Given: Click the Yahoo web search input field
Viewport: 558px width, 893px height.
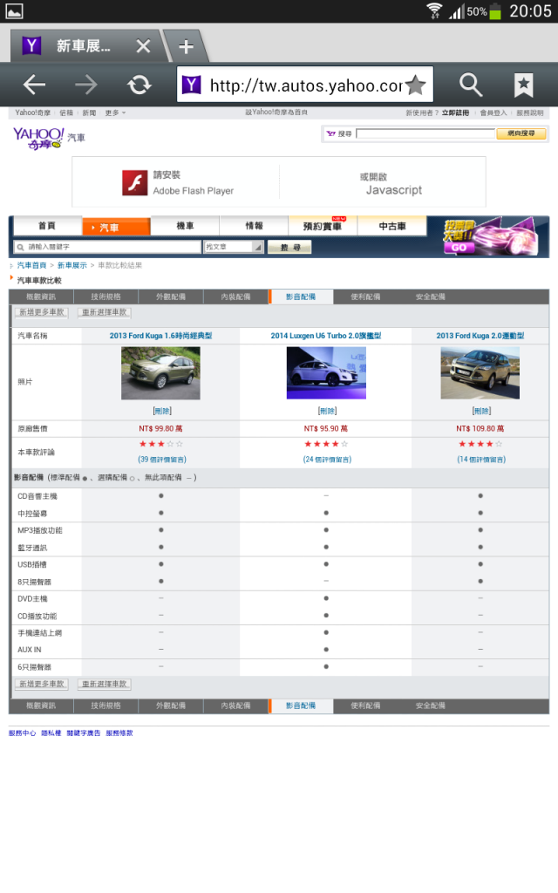Looking at the screenshot, I should click(425, 133).
